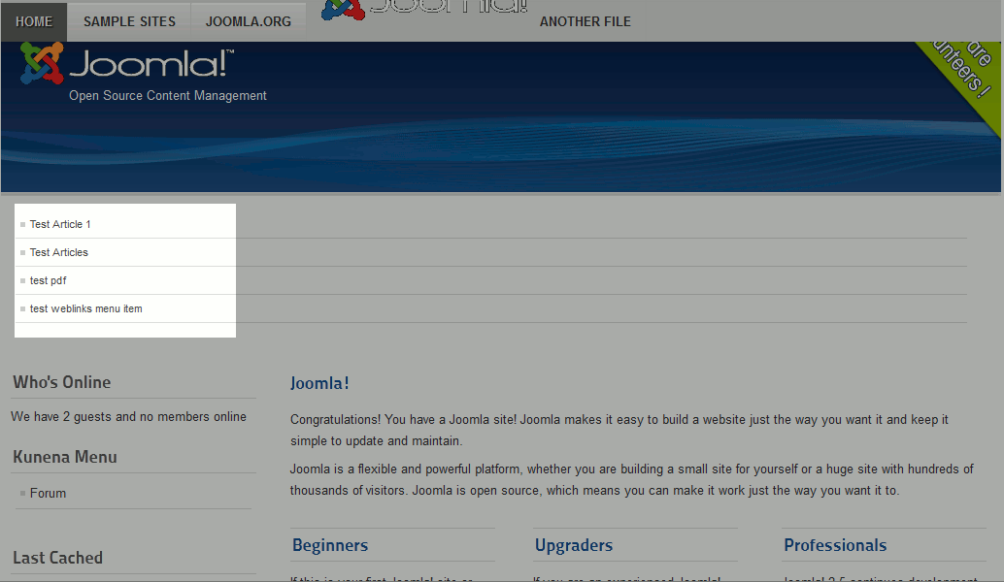Go to the JOOMLA.ORG menu item

pos(249,21)
